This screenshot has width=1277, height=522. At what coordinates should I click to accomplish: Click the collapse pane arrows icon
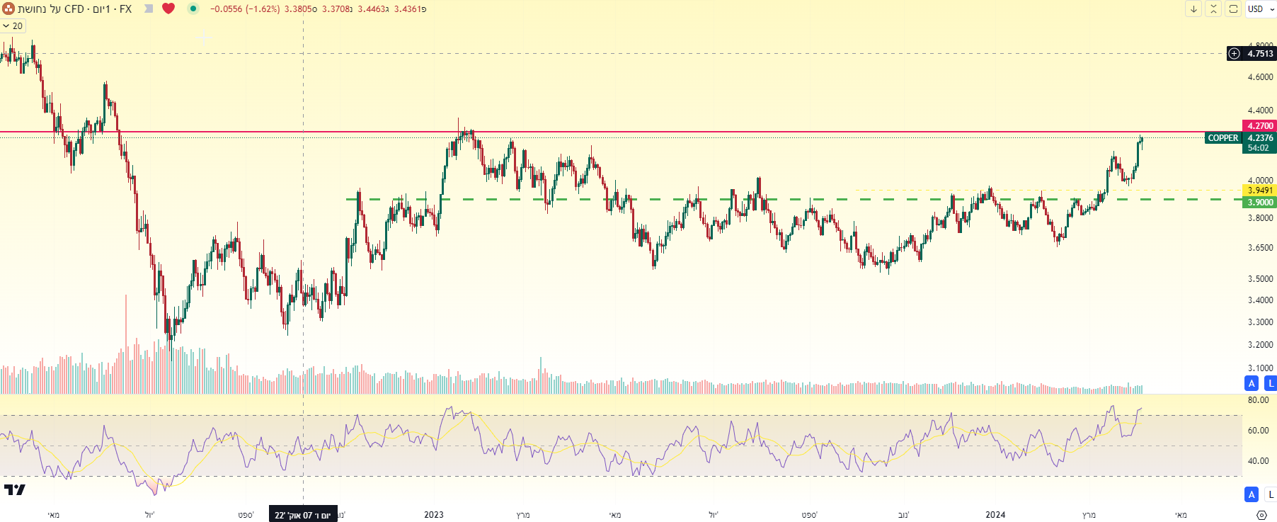pyautogui.click(x=1213, y=8)
